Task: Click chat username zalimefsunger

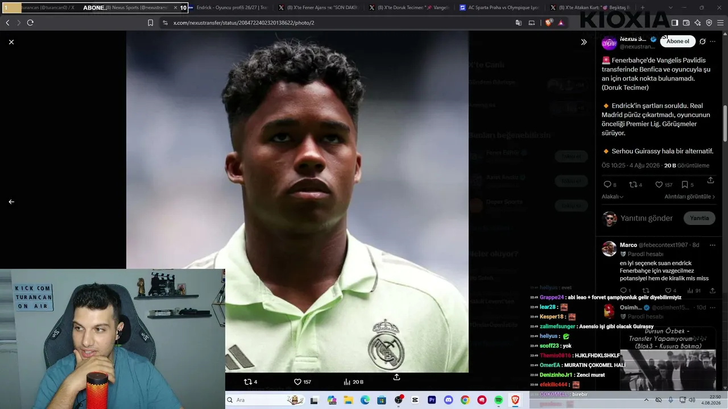Action: tap(558, 327)
